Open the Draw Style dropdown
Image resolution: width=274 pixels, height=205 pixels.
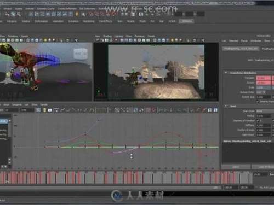265,111
